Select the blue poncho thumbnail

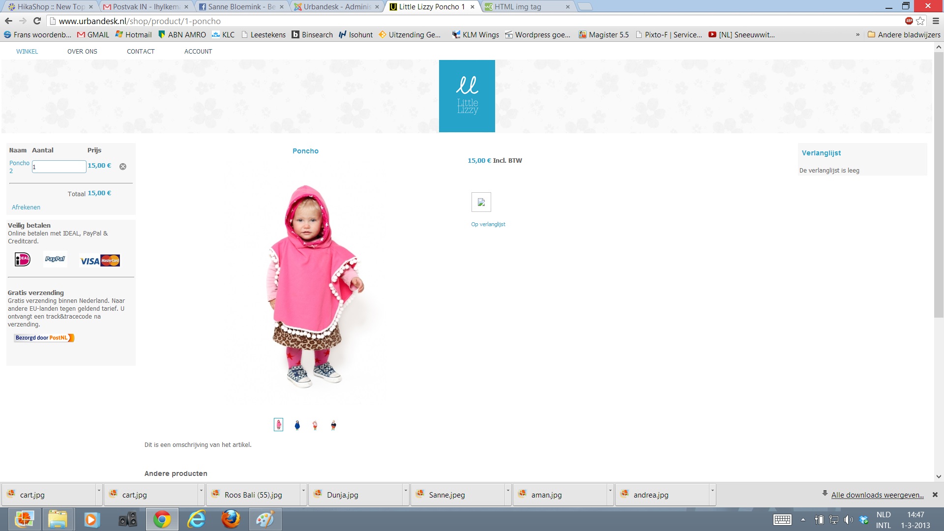297,425
